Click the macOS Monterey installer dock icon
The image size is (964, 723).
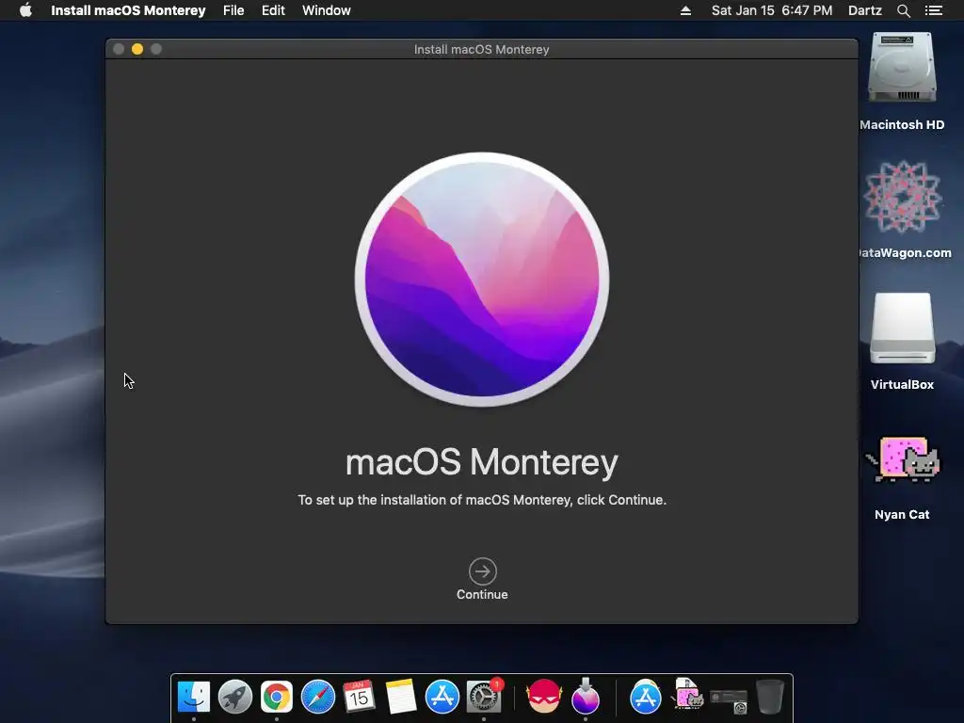pyautogui.click(x=586, y=698)
